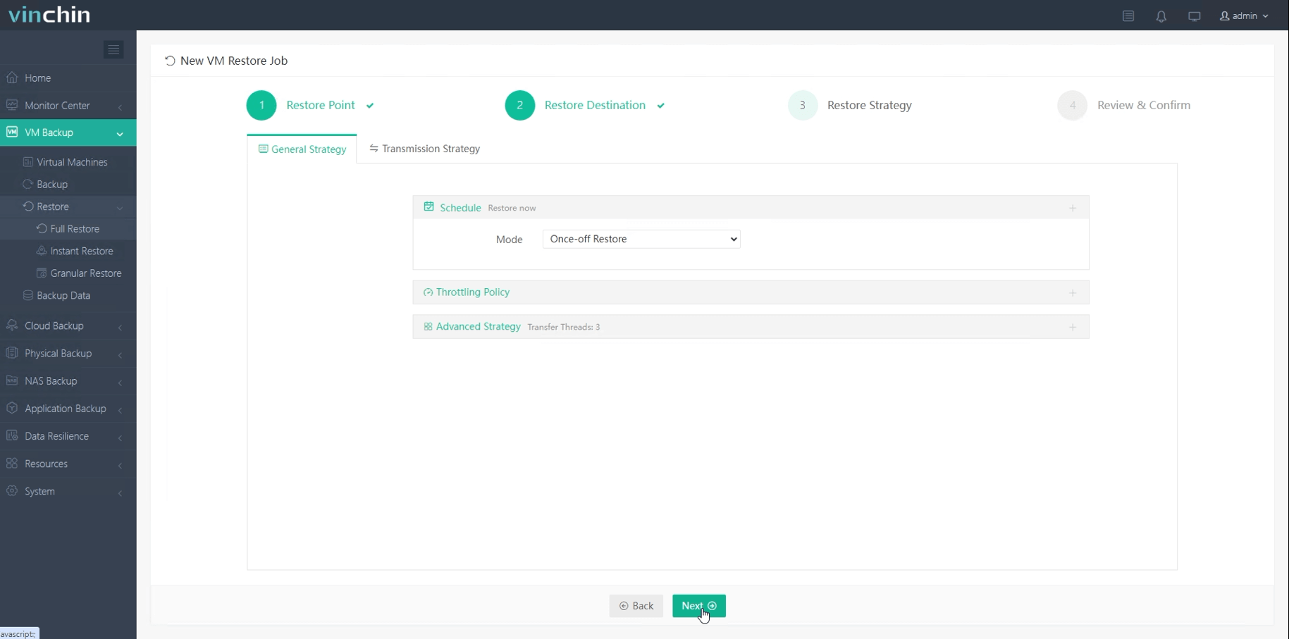Screen dimensions: 1289x639
Task: Expand Physical Backup menu
Action: click(x=68, y=354)
